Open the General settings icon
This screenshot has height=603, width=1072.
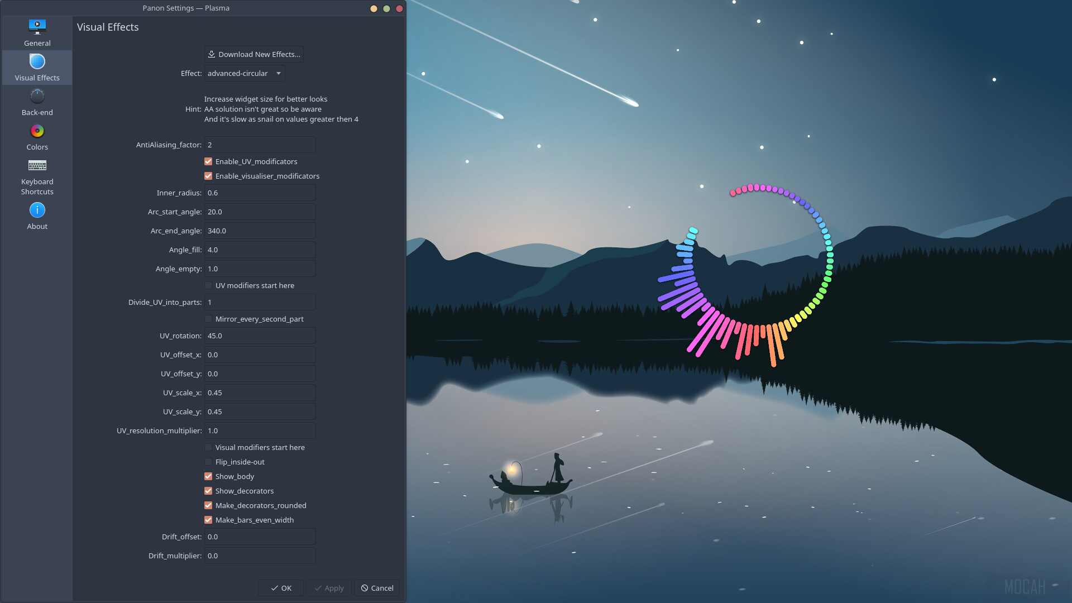coord(37,27)
